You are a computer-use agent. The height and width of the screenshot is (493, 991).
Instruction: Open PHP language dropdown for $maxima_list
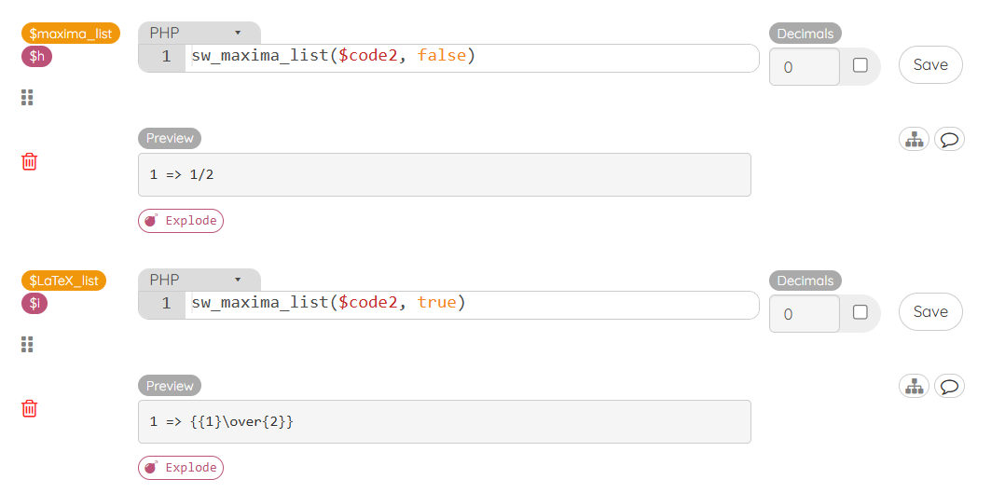pos(200,33)
